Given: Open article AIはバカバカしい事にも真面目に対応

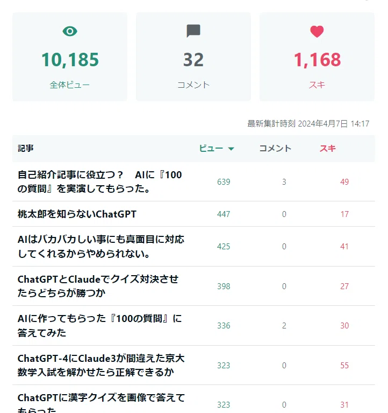Looking at the screenshot, I should (x=101, y=246).
